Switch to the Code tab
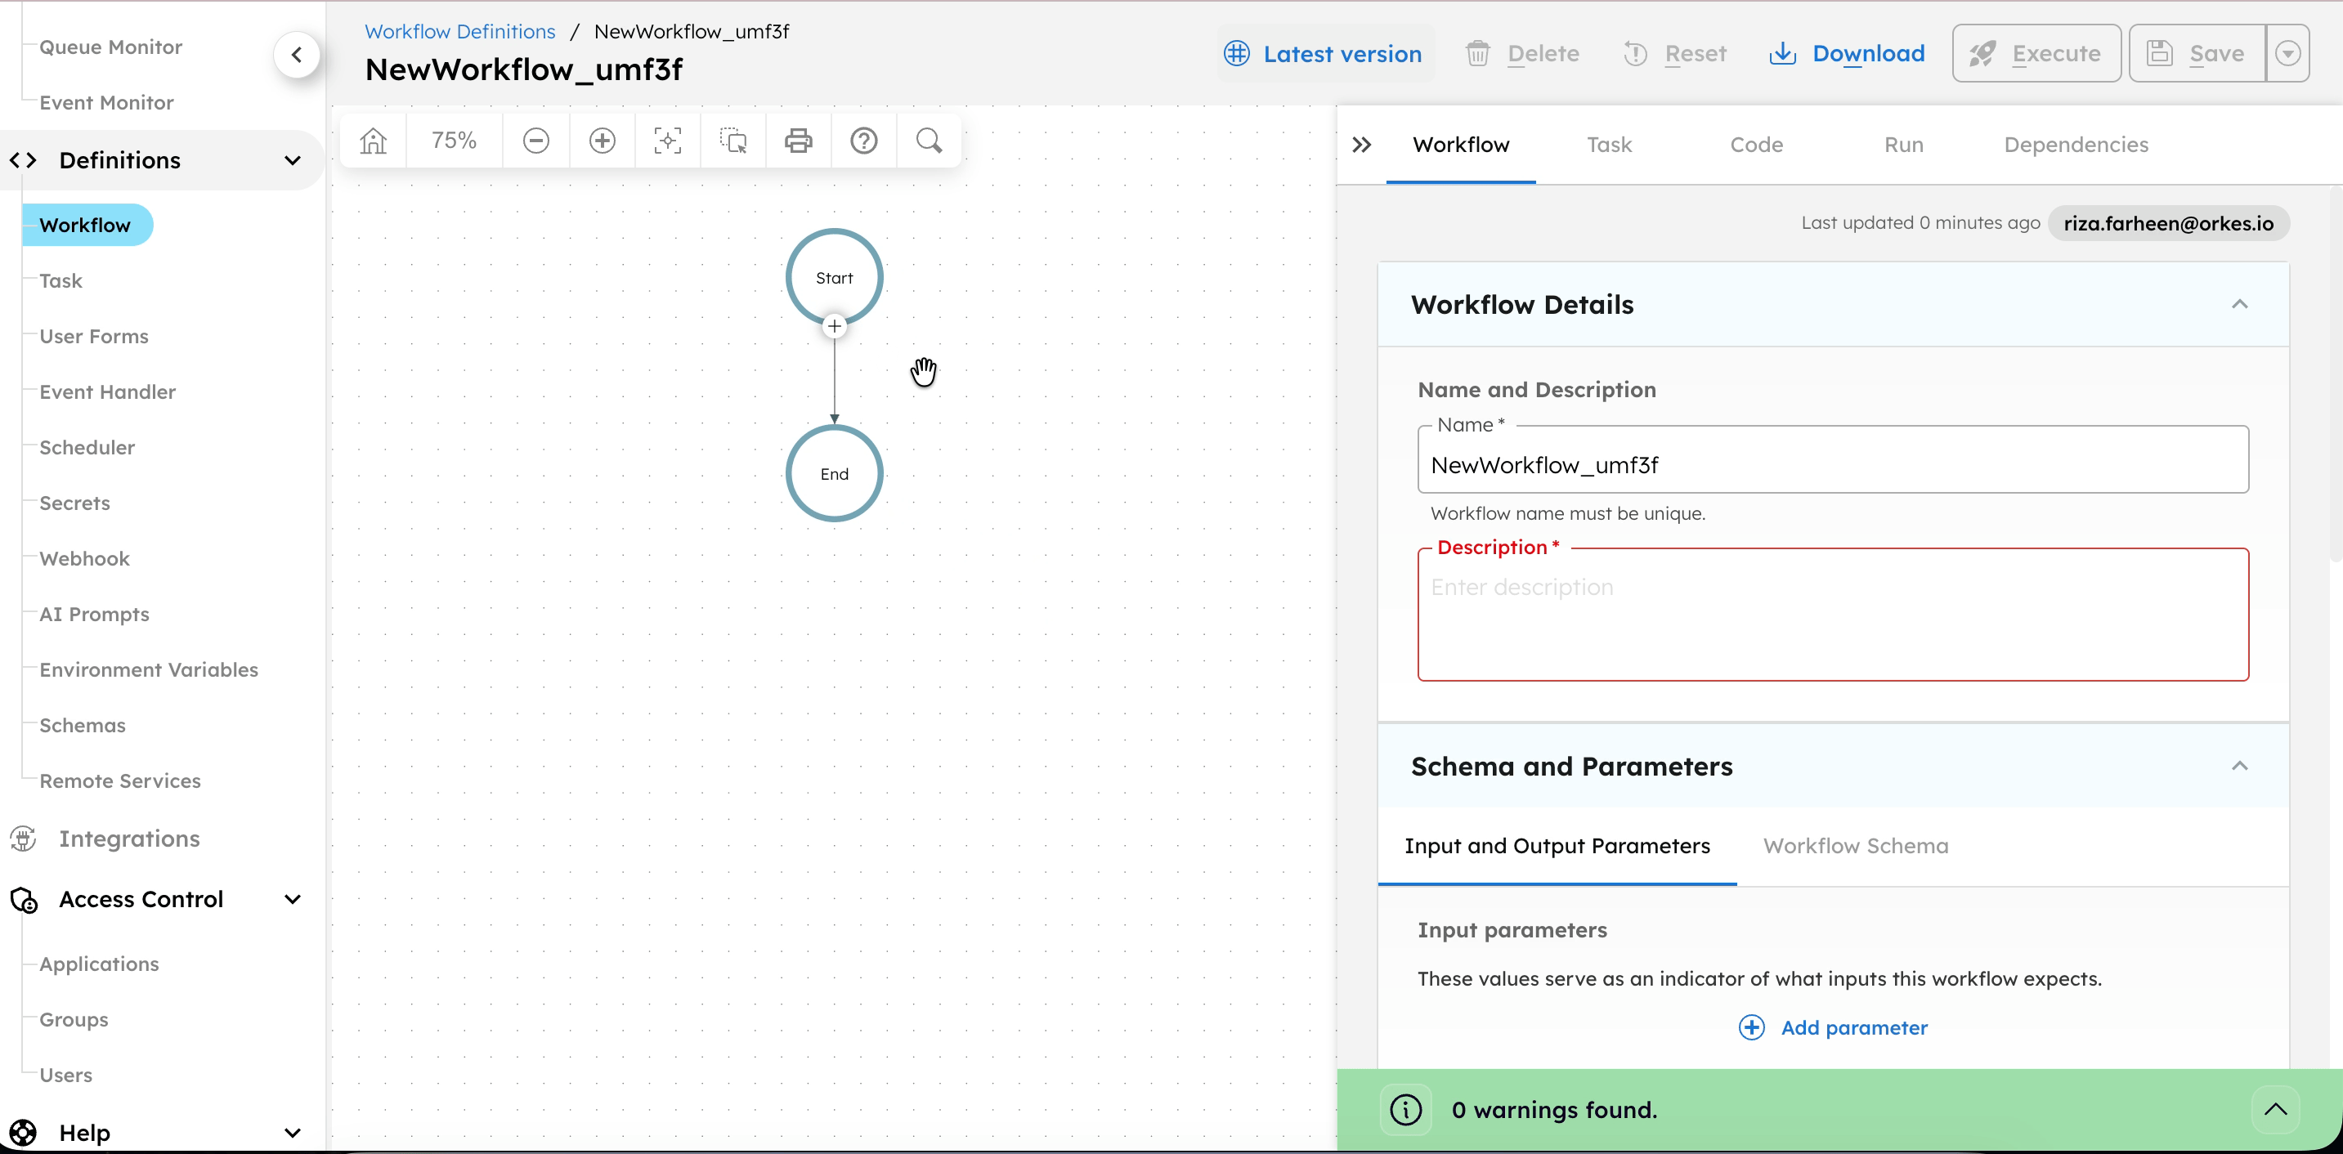2343x1154 pixels. pyautogui.click(x=1755, y=145)
